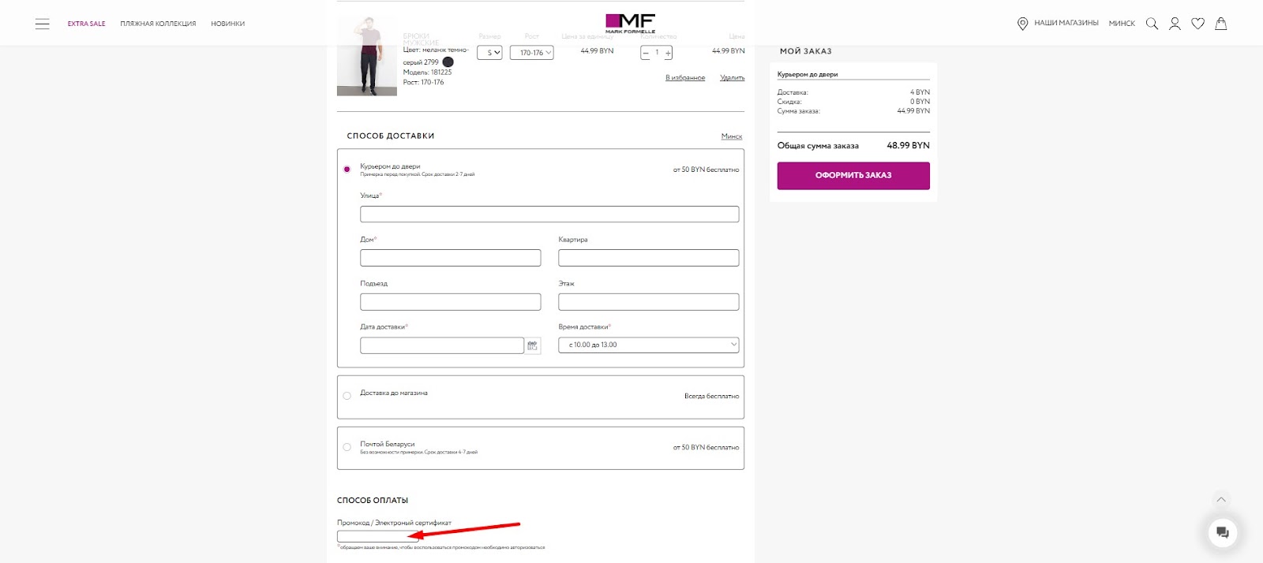Click the Квартира input field
The image size is (1263, 563).
tap(649, 258)
